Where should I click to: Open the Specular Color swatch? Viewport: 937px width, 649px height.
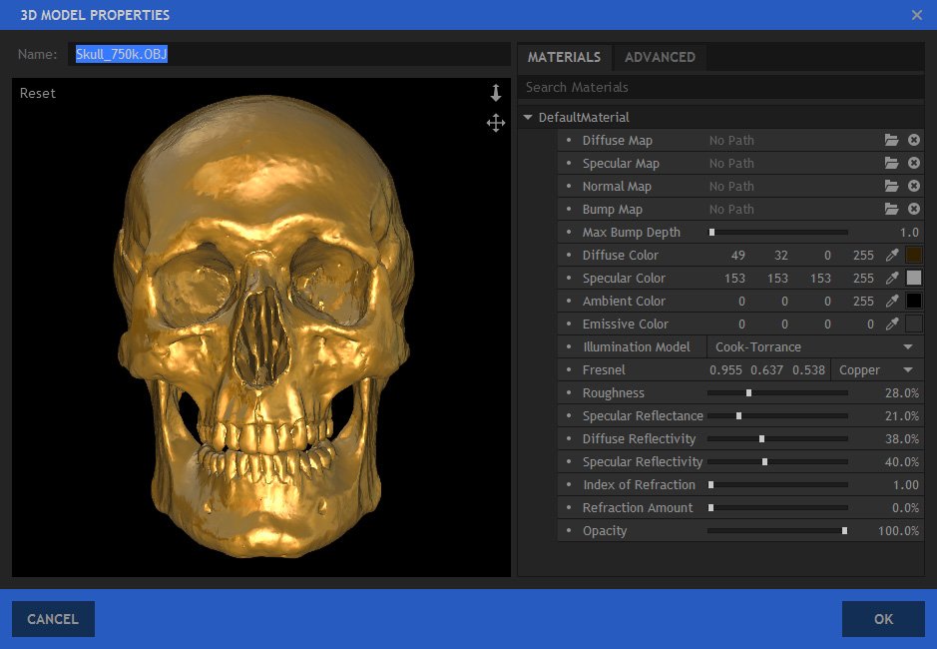coord(914,279)
